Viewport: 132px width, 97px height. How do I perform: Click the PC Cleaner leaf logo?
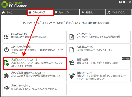tap(4, 4)
